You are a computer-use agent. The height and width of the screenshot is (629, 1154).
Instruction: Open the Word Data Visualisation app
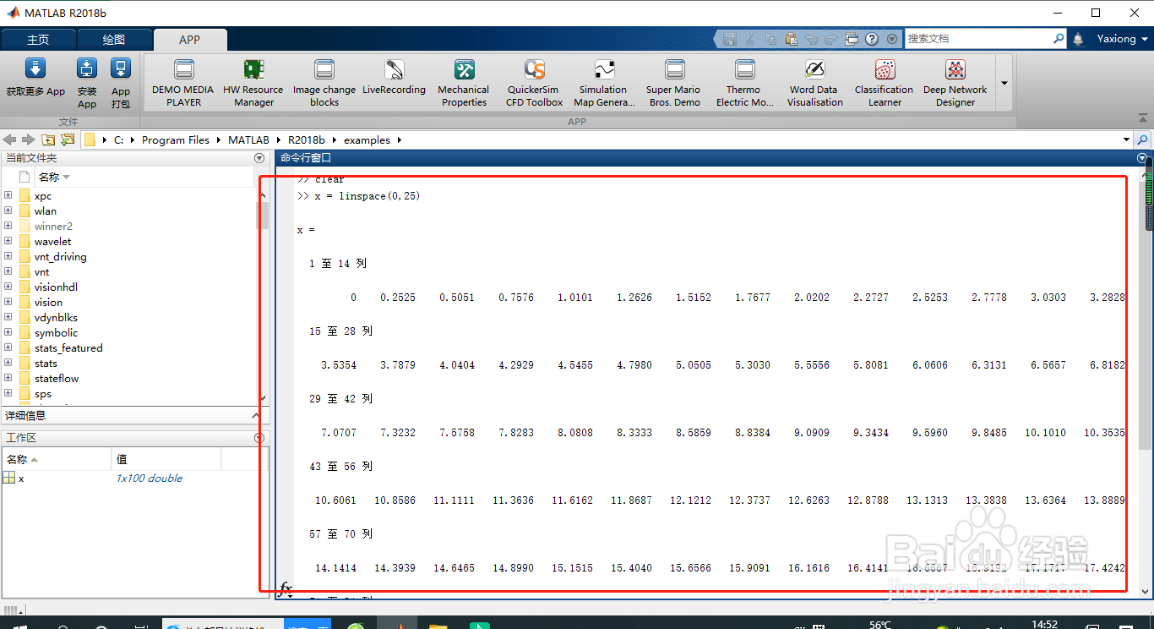pyautogui.click(x=814, y=83)
